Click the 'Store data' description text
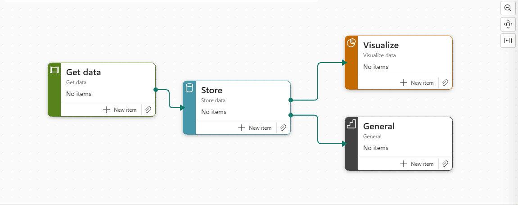Viewport: 518px width, 205px height. click(x=213, y=100)
